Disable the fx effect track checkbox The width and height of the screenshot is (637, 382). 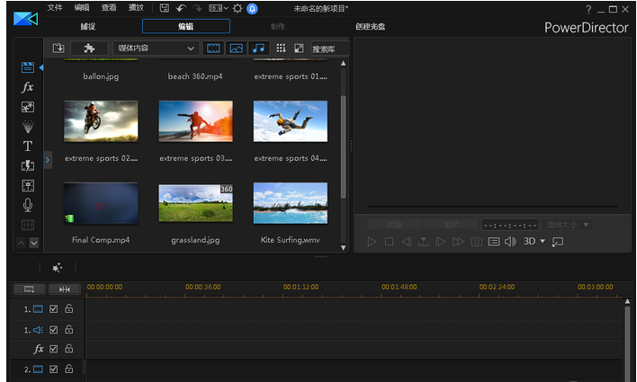point(53,349)
